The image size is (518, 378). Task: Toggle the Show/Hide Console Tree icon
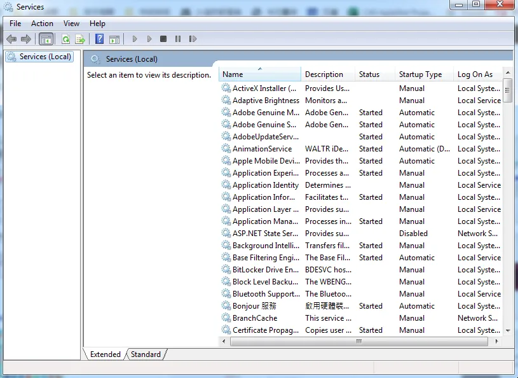tap(46, 39)
